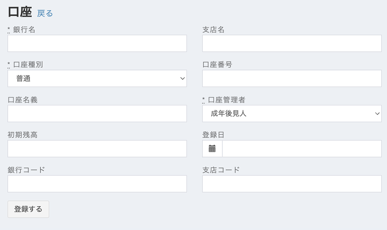Screen dimensions: 387x230
Task: Focus the 初期残高 input field
Action: coord(97,149)
